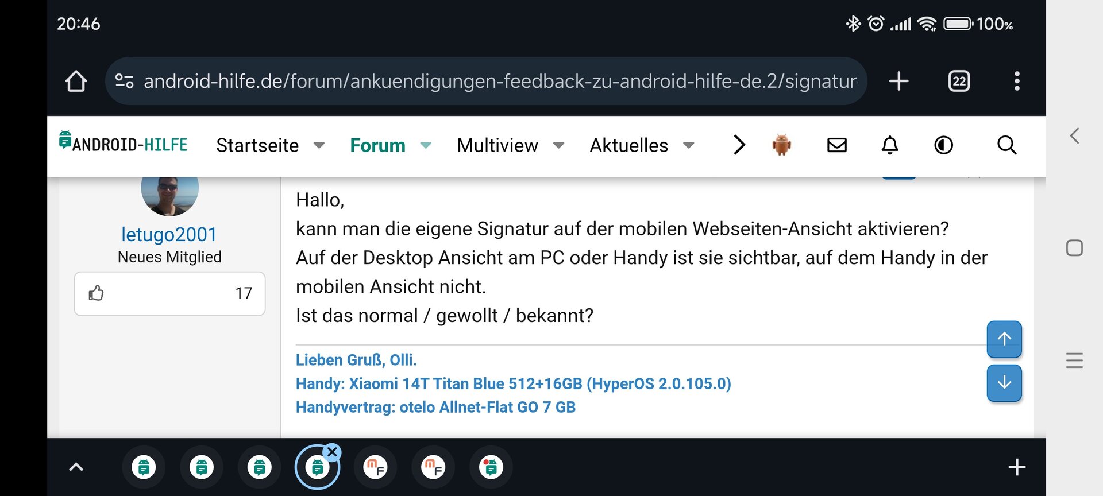
Task: Expand the Startseite dropdown arrow
Action: (319, 145)
